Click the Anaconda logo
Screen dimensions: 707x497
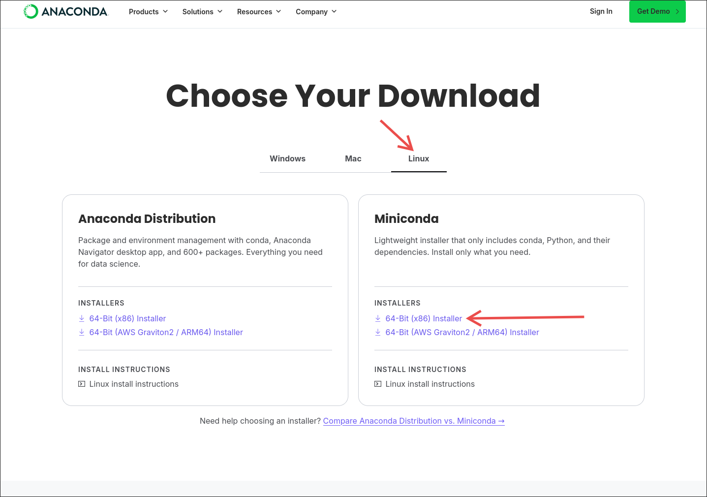66,11
